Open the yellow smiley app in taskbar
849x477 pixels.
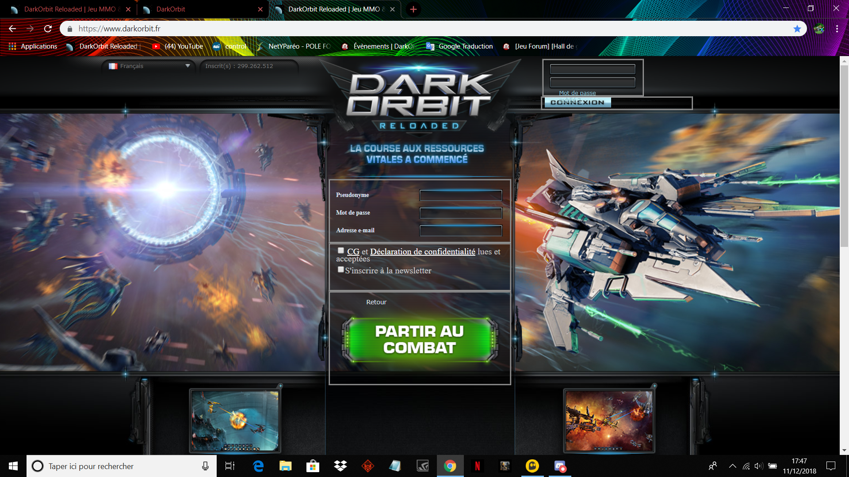[532, 466]
